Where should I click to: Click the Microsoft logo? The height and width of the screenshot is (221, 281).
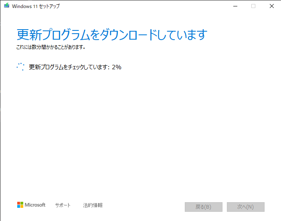click(x=31, y=205)
